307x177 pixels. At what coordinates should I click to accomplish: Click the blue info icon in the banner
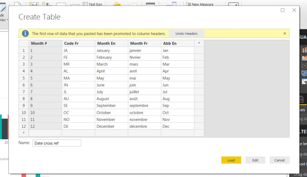pos(25,33)
